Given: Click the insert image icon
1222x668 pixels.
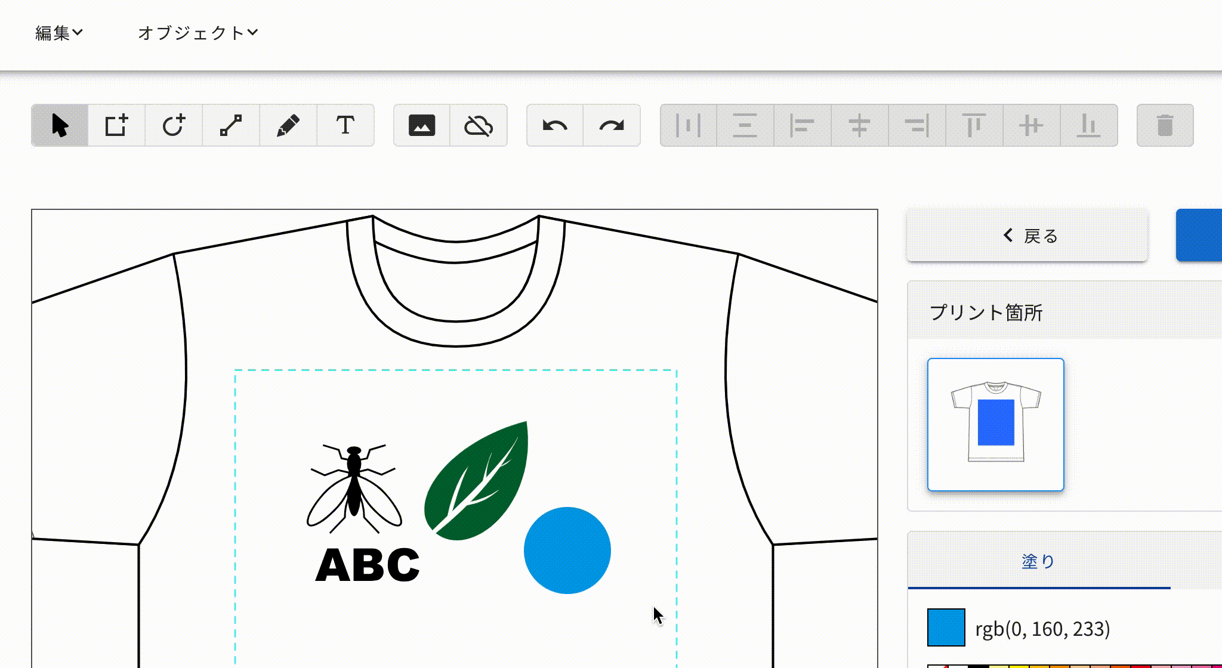Looking at the screenshot, I should pyautogui.click(x=422, y=125).
